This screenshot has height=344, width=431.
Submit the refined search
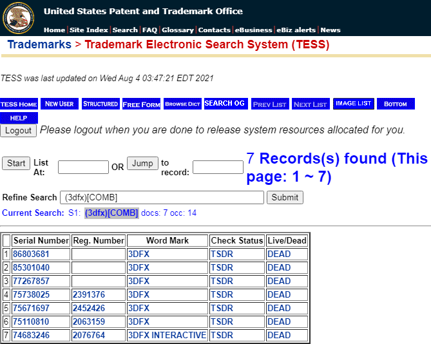point(285,197)
